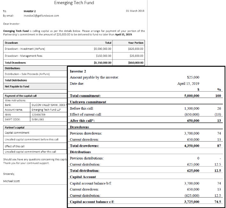This screenshot has width=226, height=208.
Task: Click the 'Before this call:' 1,300,000 value
Action: coord(192,108)
